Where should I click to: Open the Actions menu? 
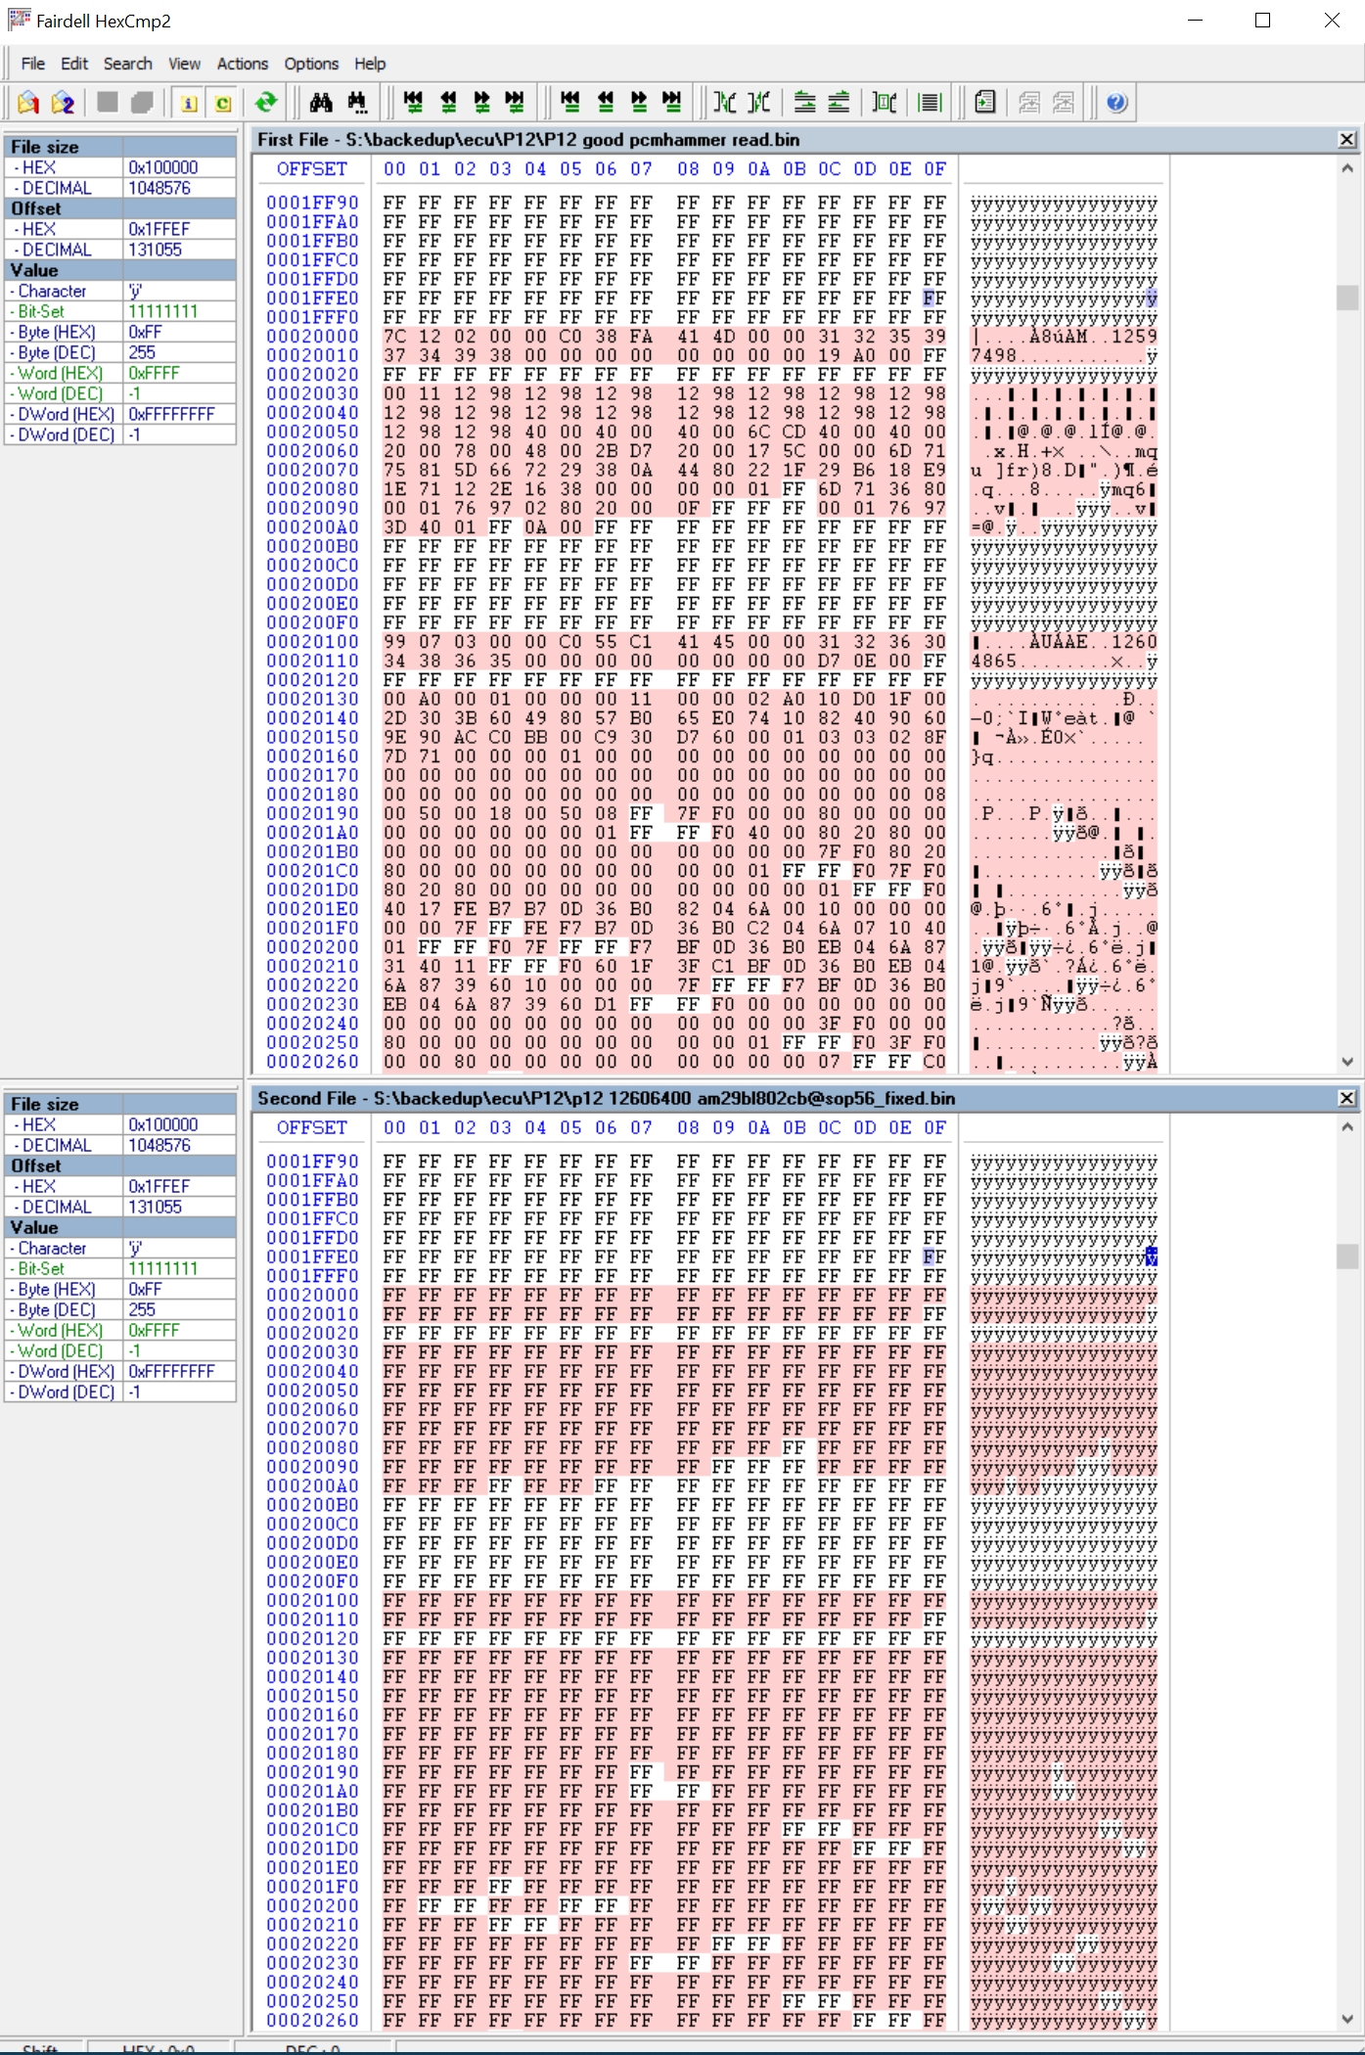243,64
